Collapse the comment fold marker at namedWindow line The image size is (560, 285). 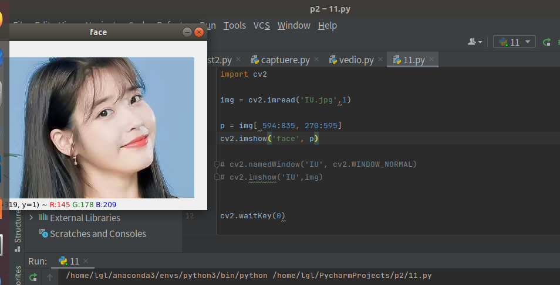[x=217, y=164]
